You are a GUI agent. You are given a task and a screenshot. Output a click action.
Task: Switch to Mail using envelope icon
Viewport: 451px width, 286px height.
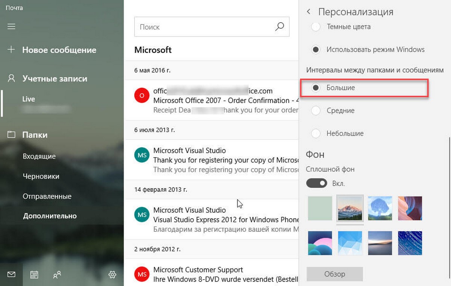click(11, 275)
